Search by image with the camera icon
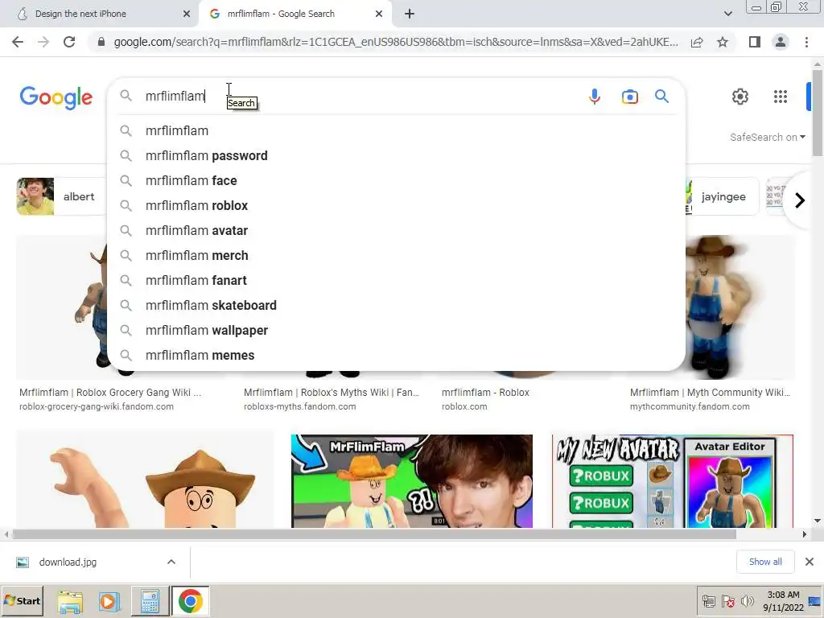The width and height of the screenshot is (824, 618). pos(629,97)
